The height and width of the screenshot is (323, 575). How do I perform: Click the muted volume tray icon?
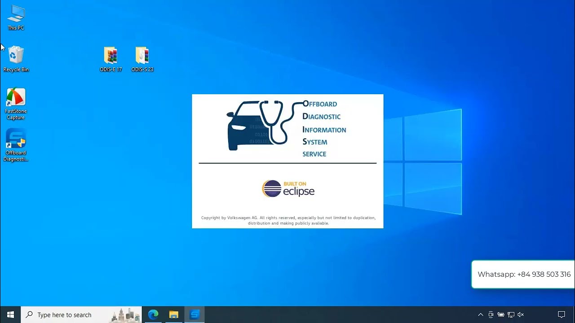pyautogui.click(x=521, y=314)
